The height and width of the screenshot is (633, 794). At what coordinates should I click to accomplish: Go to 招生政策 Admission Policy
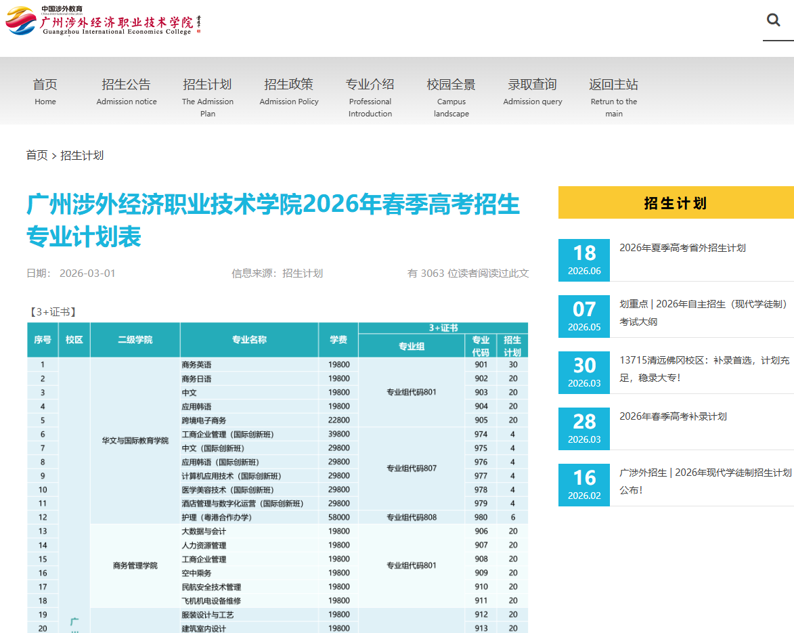pyautogui.click(x=289, y=91)
